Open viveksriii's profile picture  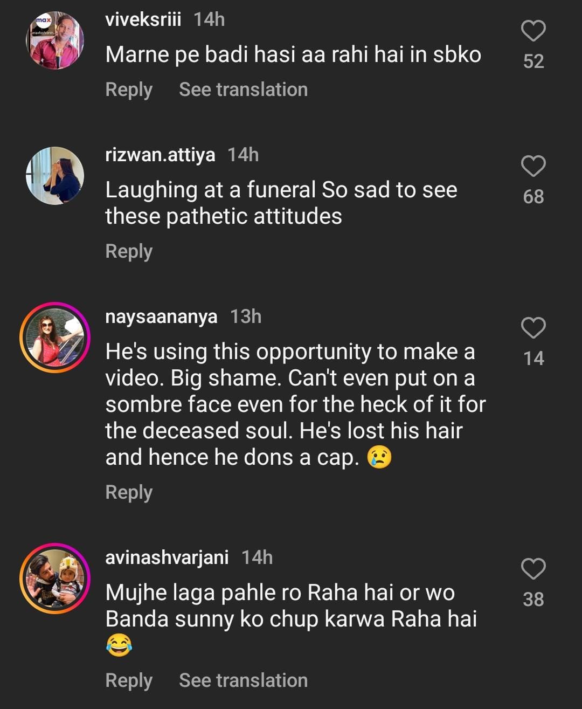tap(55, 41)
